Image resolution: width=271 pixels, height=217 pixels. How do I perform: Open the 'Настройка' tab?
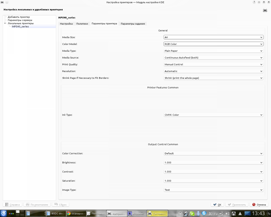(66, 24)
